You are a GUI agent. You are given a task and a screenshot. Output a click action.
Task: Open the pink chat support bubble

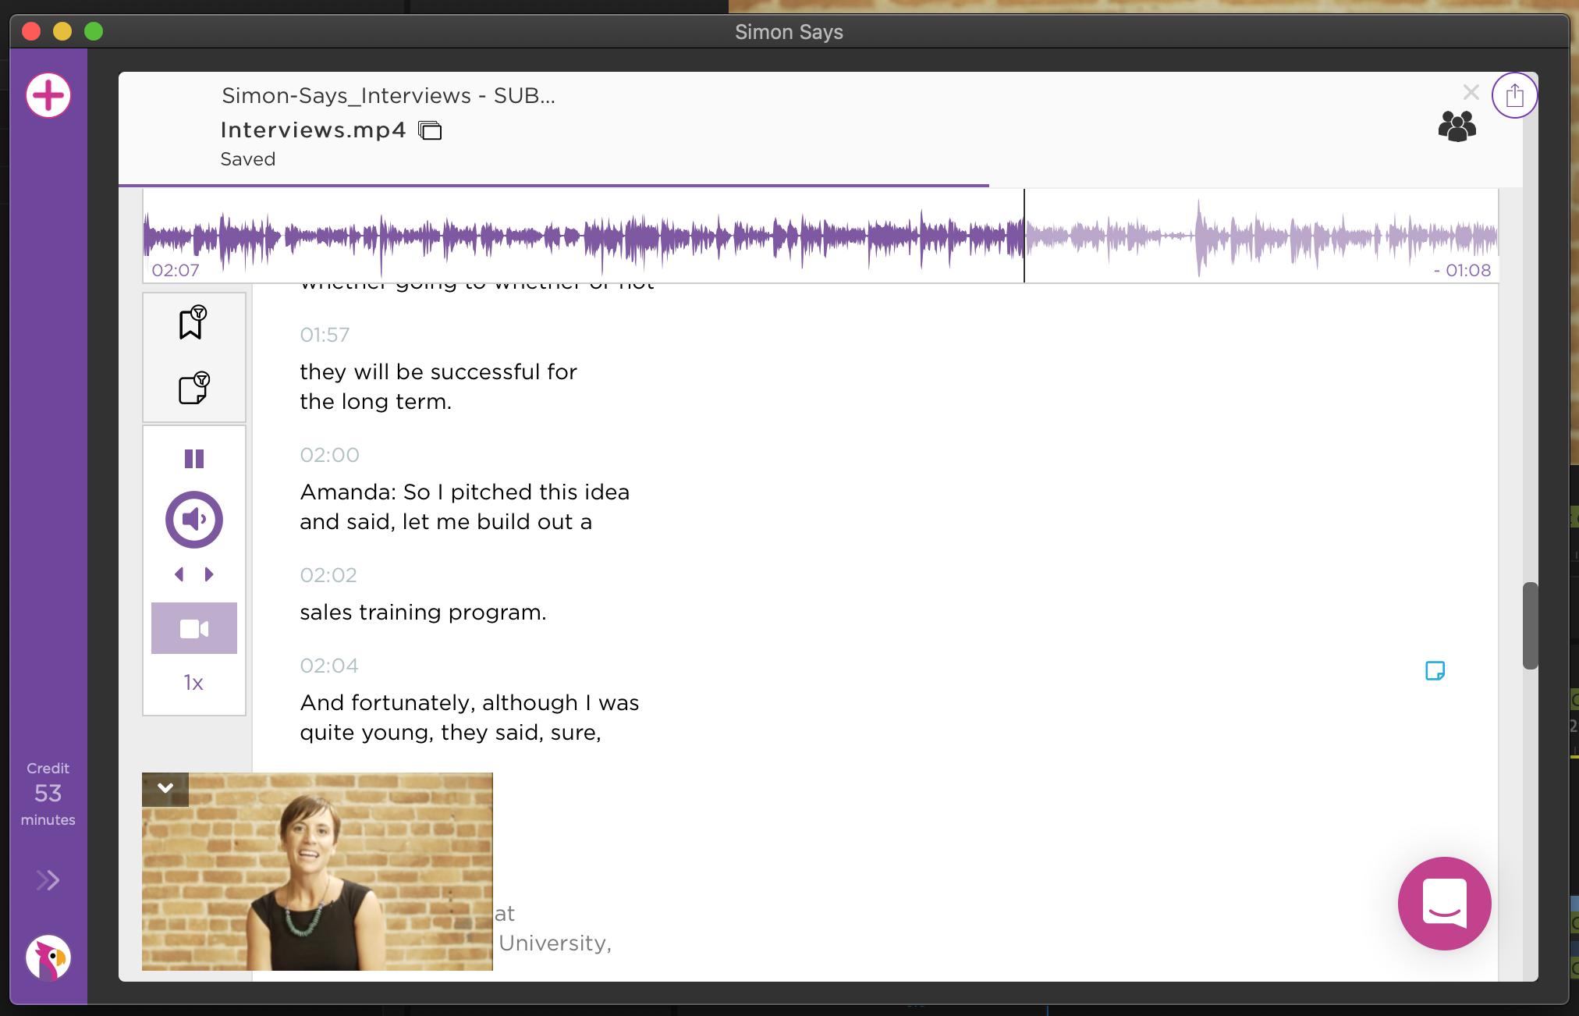pos(1444,904)
